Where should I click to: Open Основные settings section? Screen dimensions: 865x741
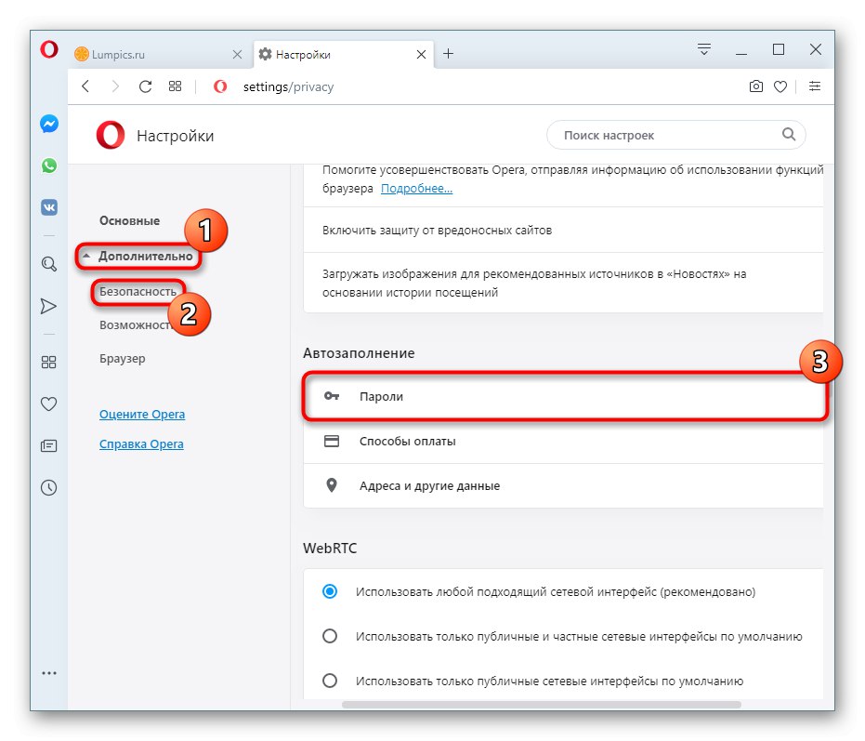[130, 221]
